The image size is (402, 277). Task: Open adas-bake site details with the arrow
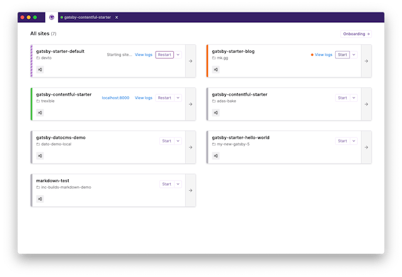[366, 104]
